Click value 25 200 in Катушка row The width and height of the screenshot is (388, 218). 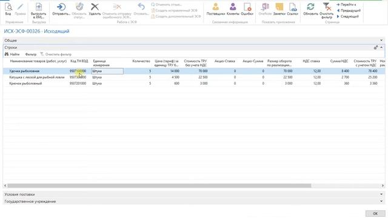click(x=373, y=77)
